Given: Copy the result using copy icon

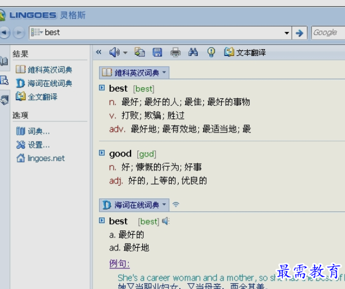Looking at the screenshot, I should [139, 53].
